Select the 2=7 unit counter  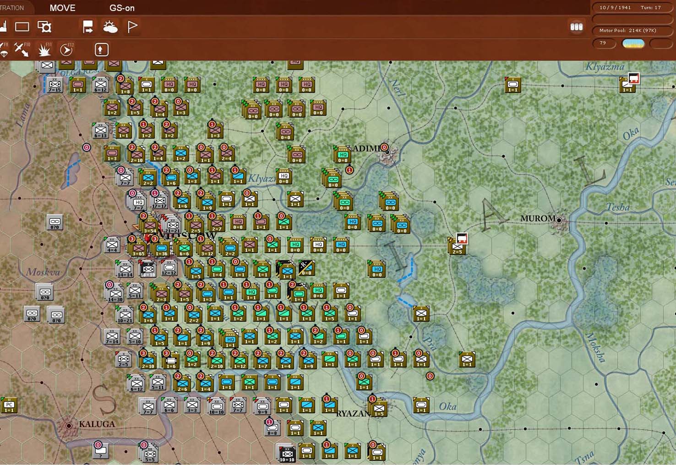[x=217, y=223]
